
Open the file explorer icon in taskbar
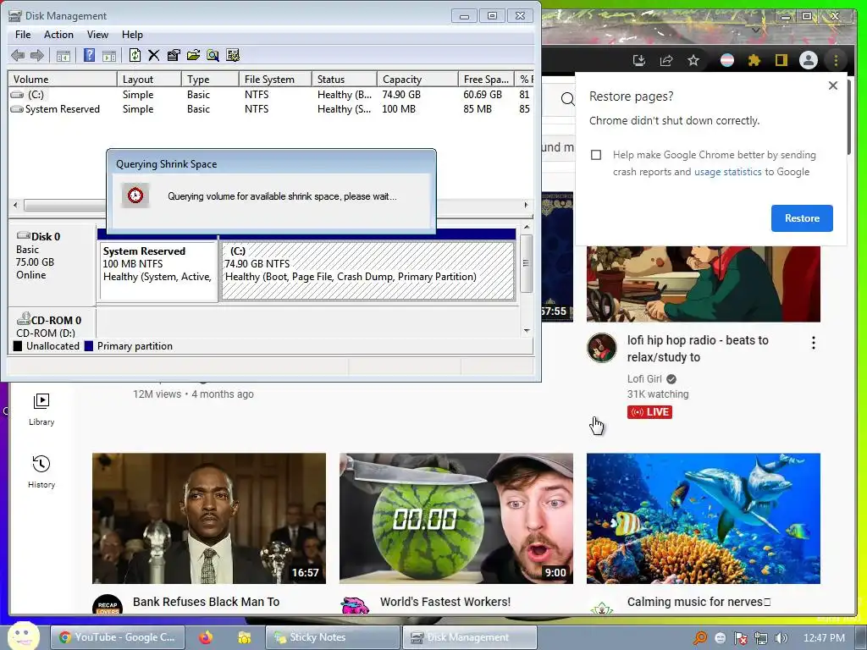pos(245,637)
